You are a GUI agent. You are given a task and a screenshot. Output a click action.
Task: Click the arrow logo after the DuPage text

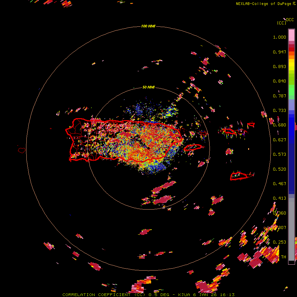294,4
